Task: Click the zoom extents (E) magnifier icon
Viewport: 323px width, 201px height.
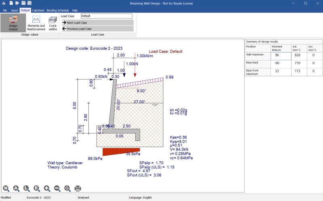Action: coord(37,188)
